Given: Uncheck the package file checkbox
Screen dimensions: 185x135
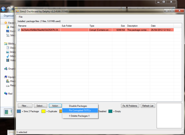Looking at the screenshot, I should coord(19,30).
